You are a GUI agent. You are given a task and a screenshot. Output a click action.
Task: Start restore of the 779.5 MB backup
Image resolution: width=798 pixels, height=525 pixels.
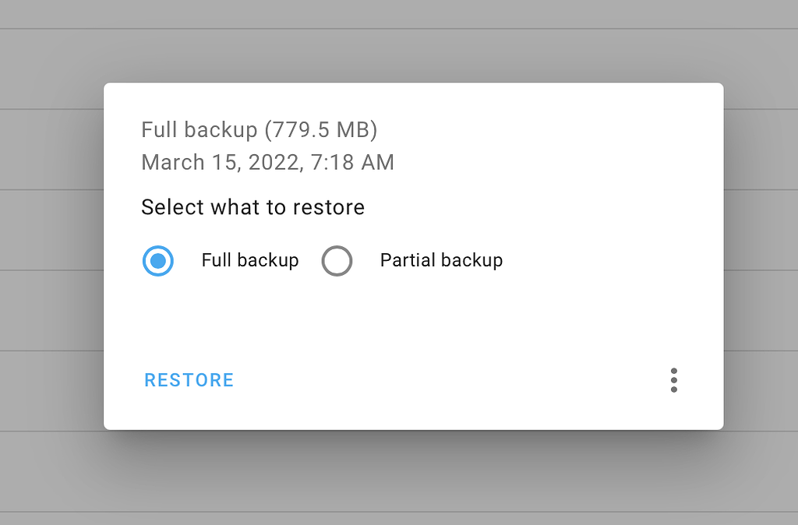pos(189,380)
